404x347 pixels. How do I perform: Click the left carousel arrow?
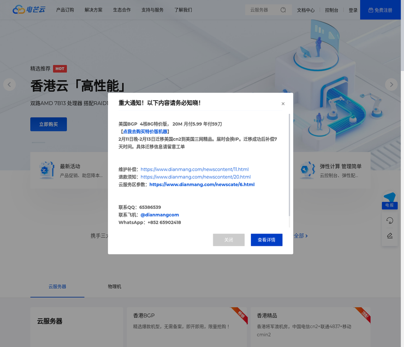tap(9, 84)
